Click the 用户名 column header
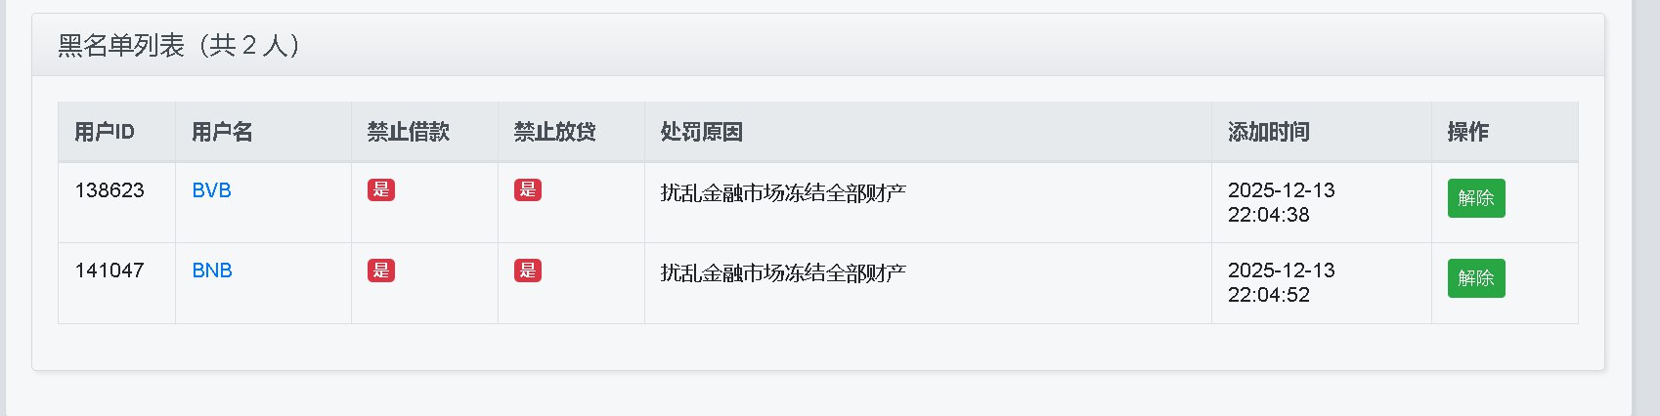This screenshot has height=416, width=1660. click(222, 132)
